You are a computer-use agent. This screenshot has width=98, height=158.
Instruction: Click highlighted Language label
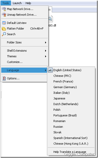(x=13, y=70)
